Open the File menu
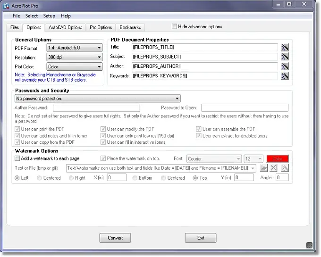Screen dimensions: 321x257 pos(16,16)
